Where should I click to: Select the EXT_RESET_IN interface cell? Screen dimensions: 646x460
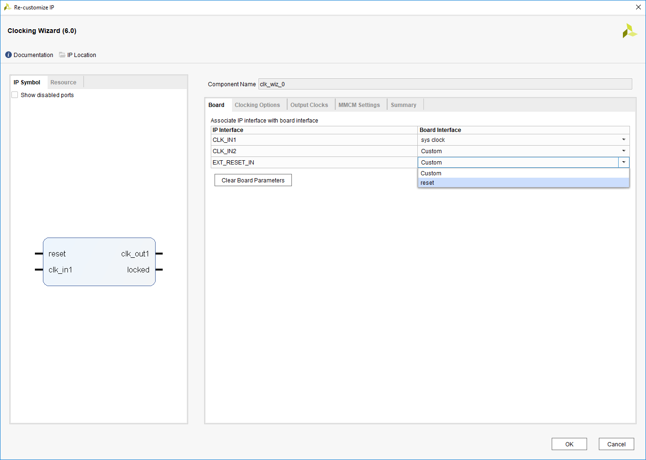(314, 163)
